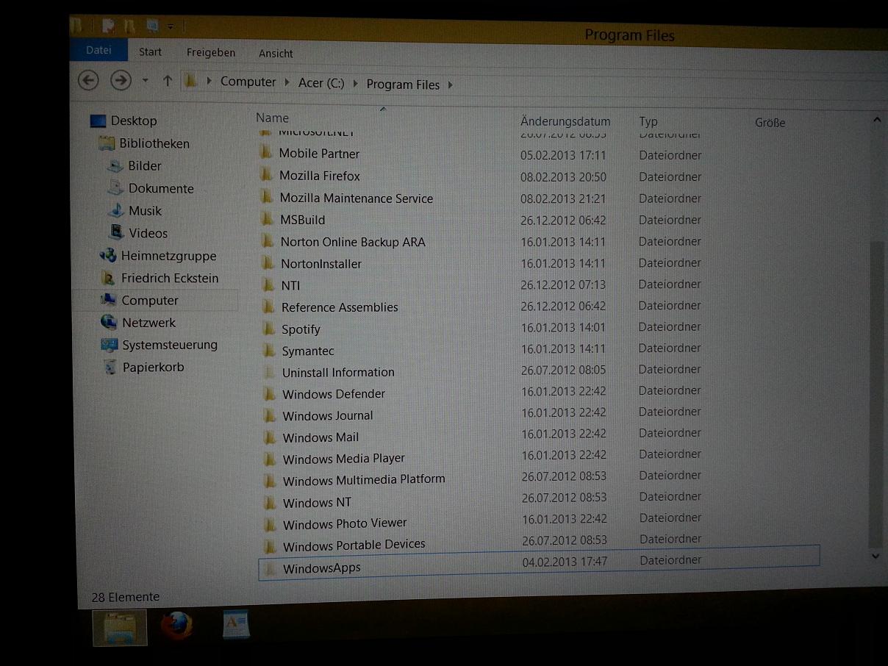Select the Uninstall Information folder icon

[x=271, y=372]
